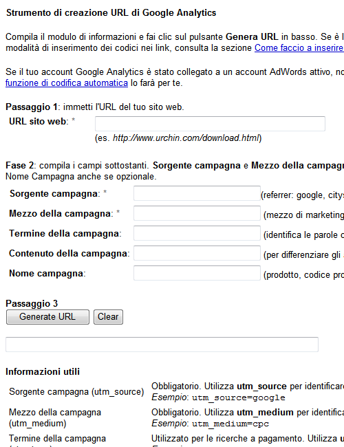Image resolution: width=344 pixels, height=447 pixels.
Task: Open the 'Come faccio a inserire' link
Action: click(299, 48)
